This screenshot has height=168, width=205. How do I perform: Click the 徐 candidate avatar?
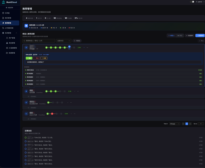click(x=26, y=47)
